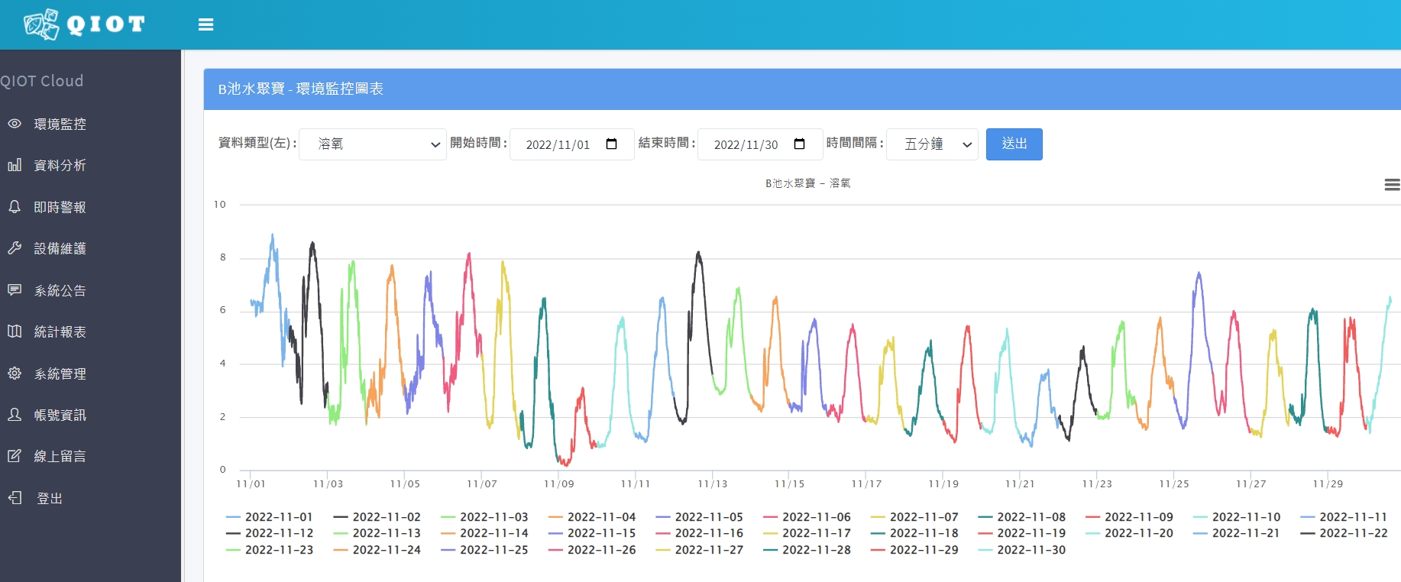Image resolution: width=1401 pixels, height=582 pixels.
Task: Open the chart context menu icon
Action: click(1392, 184)
